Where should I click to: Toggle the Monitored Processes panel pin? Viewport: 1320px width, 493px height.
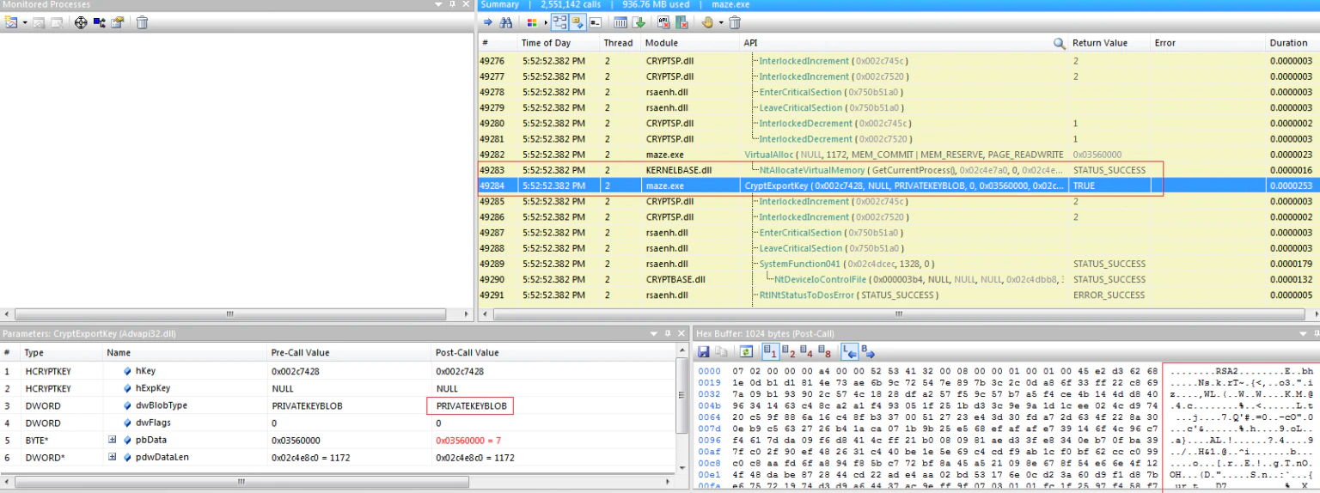tap(453, 4)
